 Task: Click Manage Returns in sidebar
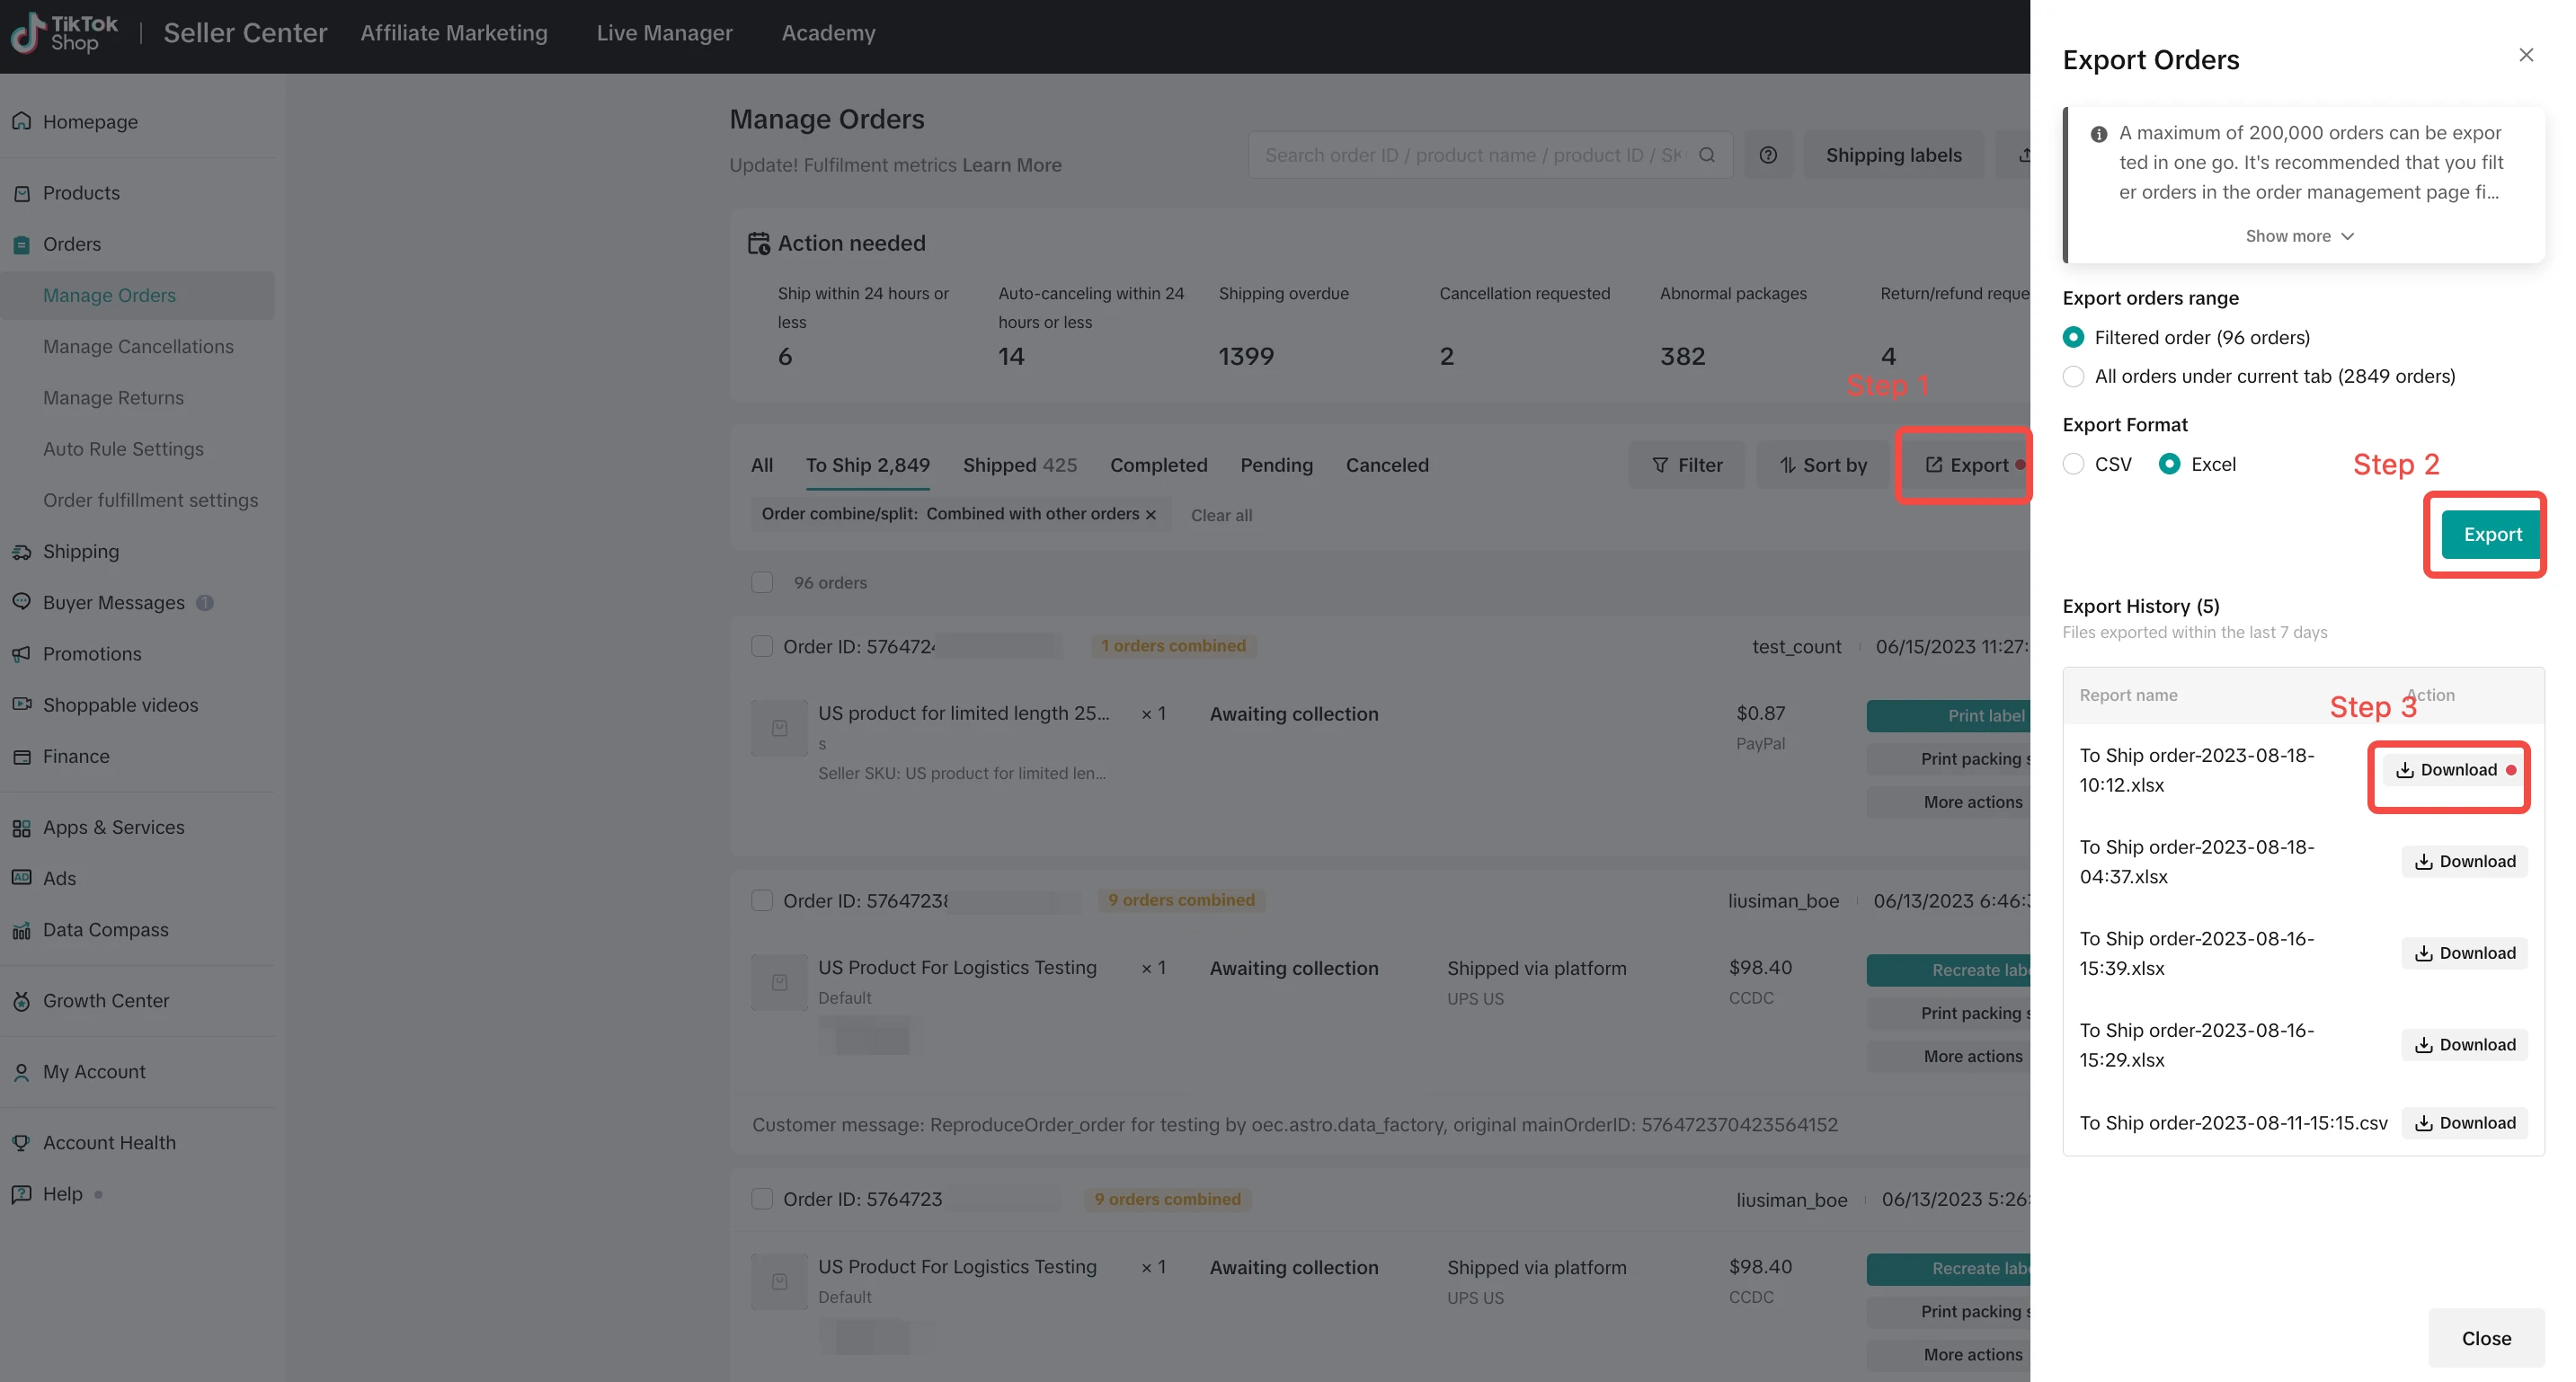113,398
